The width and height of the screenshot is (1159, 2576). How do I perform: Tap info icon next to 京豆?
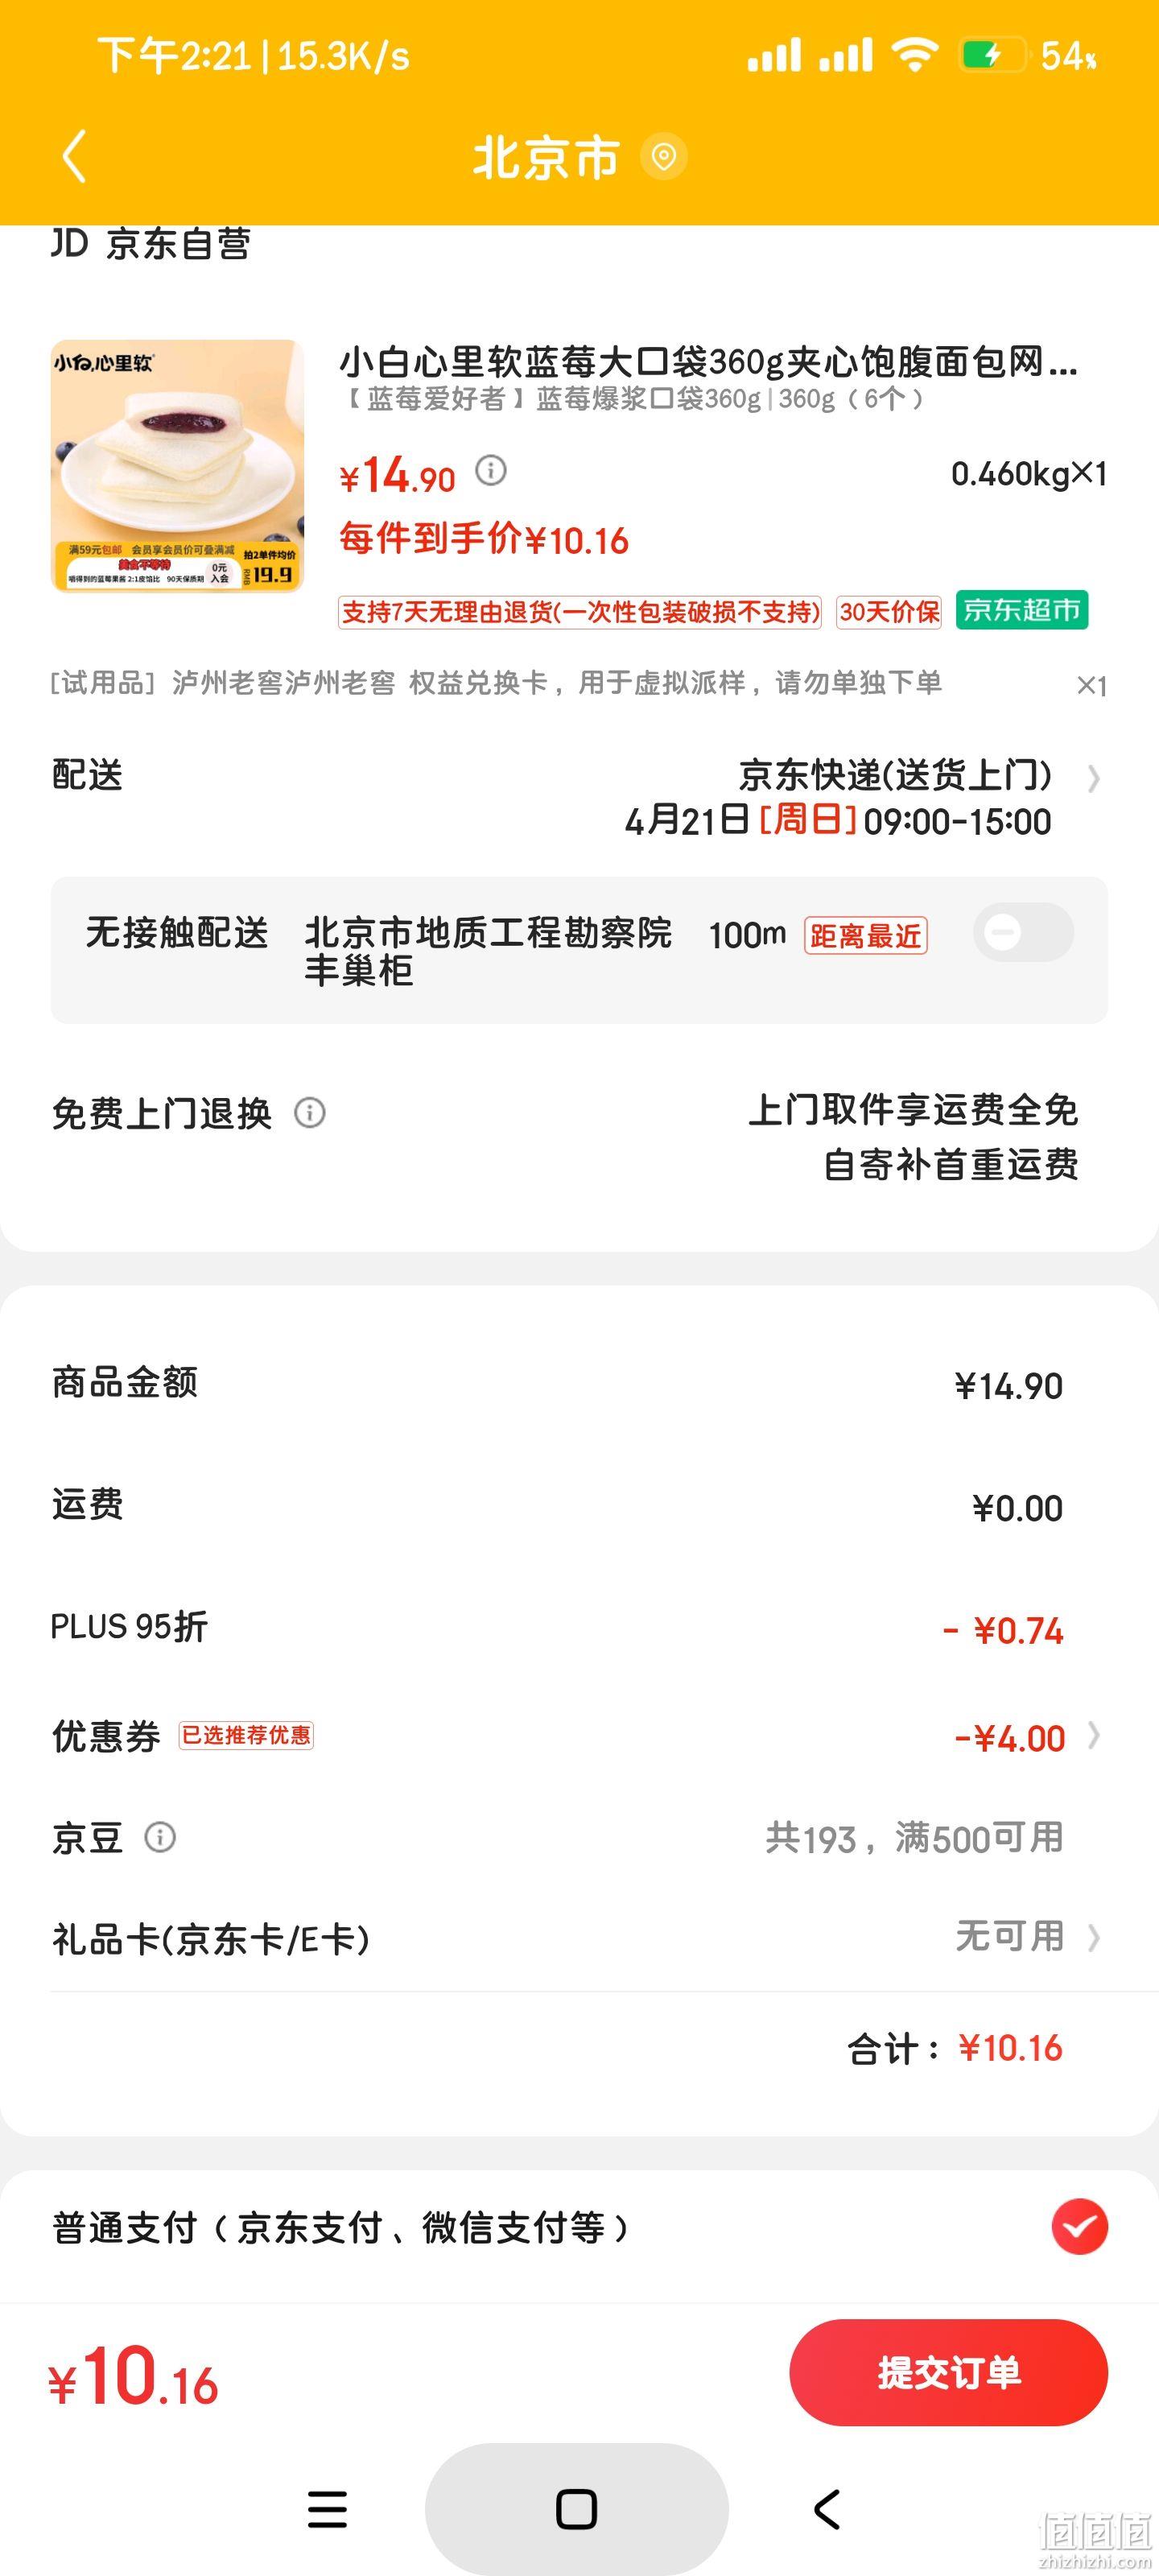click(x=160, y=1837)
